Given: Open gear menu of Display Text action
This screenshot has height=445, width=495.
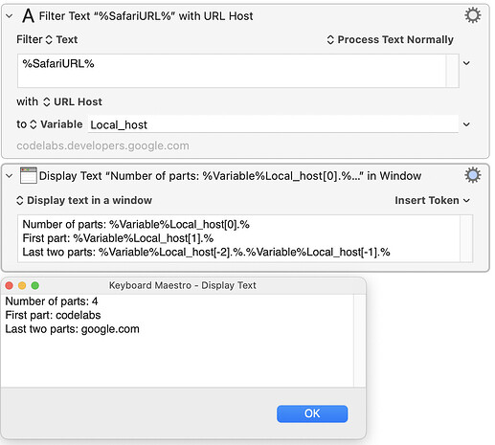Looking at the screenshot, I should pyautogui.click(x=472, y=175).
